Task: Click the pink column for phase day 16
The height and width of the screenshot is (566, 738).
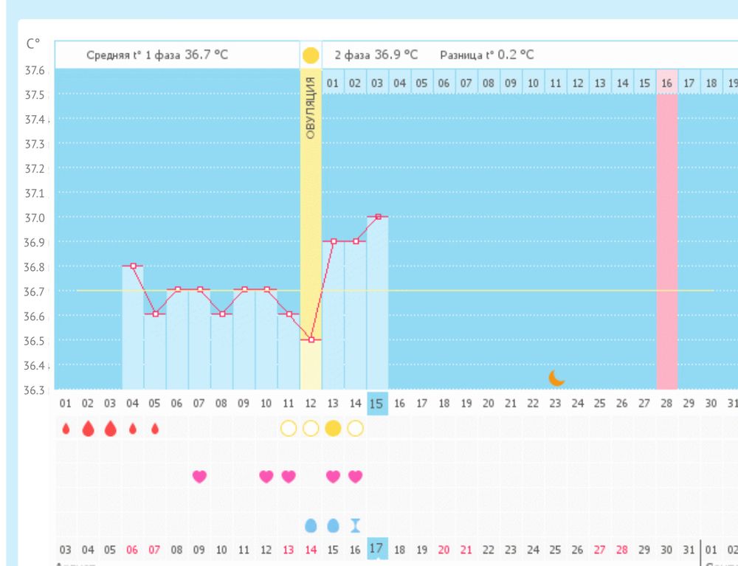Action: pyautogui.click(x=666, y=236)
